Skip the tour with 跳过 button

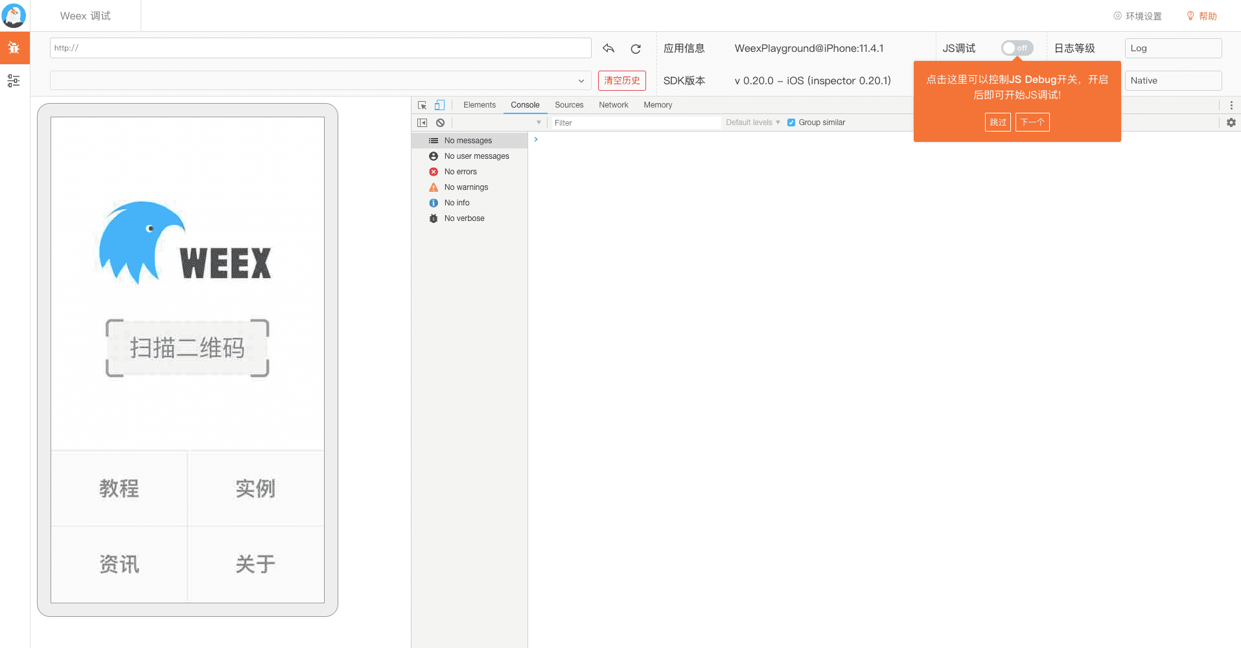tap(998, 122)
